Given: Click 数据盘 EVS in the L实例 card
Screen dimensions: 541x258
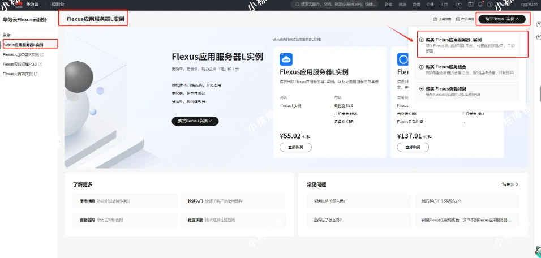Looking at the screenshot, I should [x=344, y=106].
